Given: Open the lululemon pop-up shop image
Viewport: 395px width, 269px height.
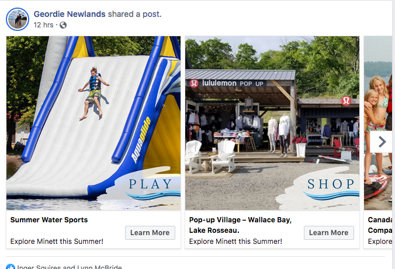Looking at the screenshot, I should pyautogui.click(x=272, y=123).
